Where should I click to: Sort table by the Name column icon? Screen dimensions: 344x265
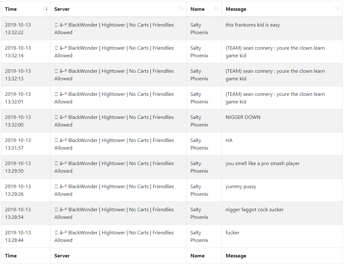(216, 9)
